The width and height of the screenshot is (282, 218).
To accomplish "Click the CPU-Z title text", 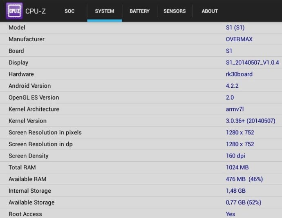I will 36,11.
